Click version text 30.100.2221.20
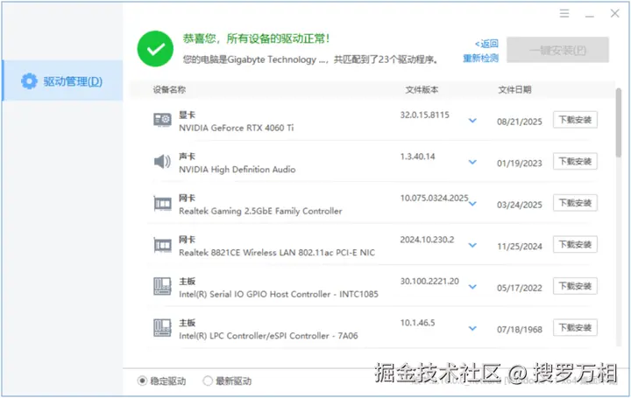 429,281
